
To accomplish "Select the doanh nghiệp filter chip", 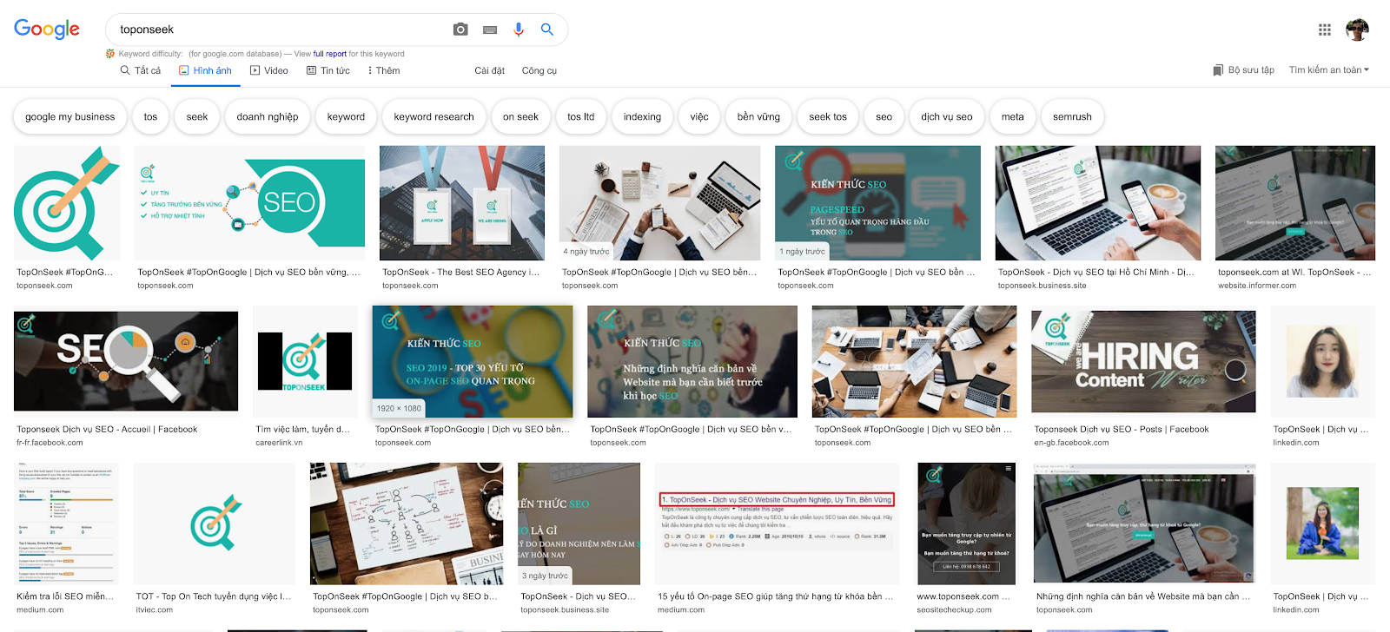I will 268,116.
